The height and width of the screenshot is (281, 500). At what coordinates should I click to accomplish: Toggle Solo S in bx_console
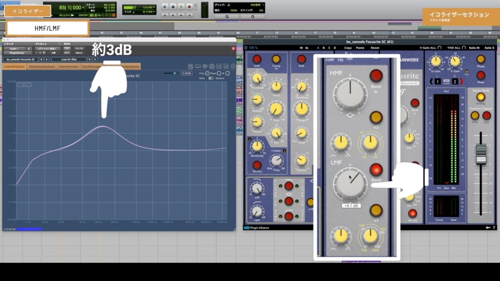coord(489,48)
